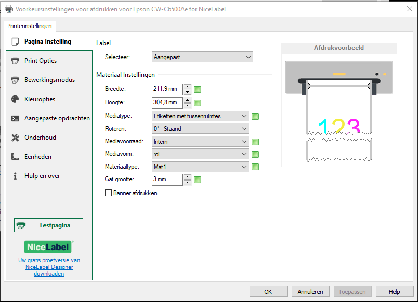Click the Aangepaste opdrachten terminal icon

[x=15, y=118]
